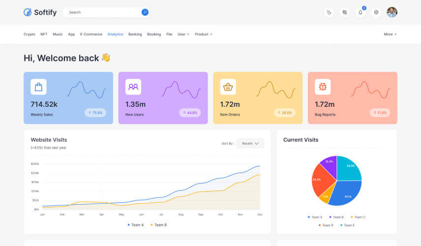421x246 pixels.
Task: Click the search magnifier button
Action: [x=145, y=12]
